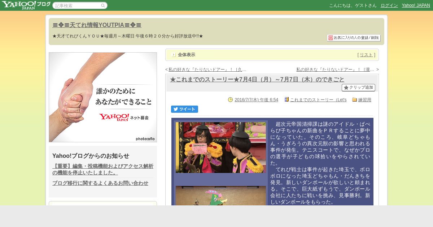
Task: Click the first article photo with two costumed characters
Action: [x=221, y=147]
